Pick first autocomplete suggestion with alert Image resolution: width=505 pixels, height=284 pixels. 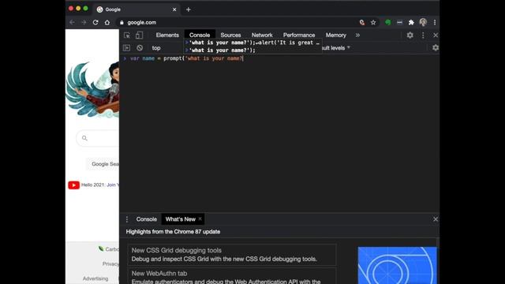click(x=252, y=43)
